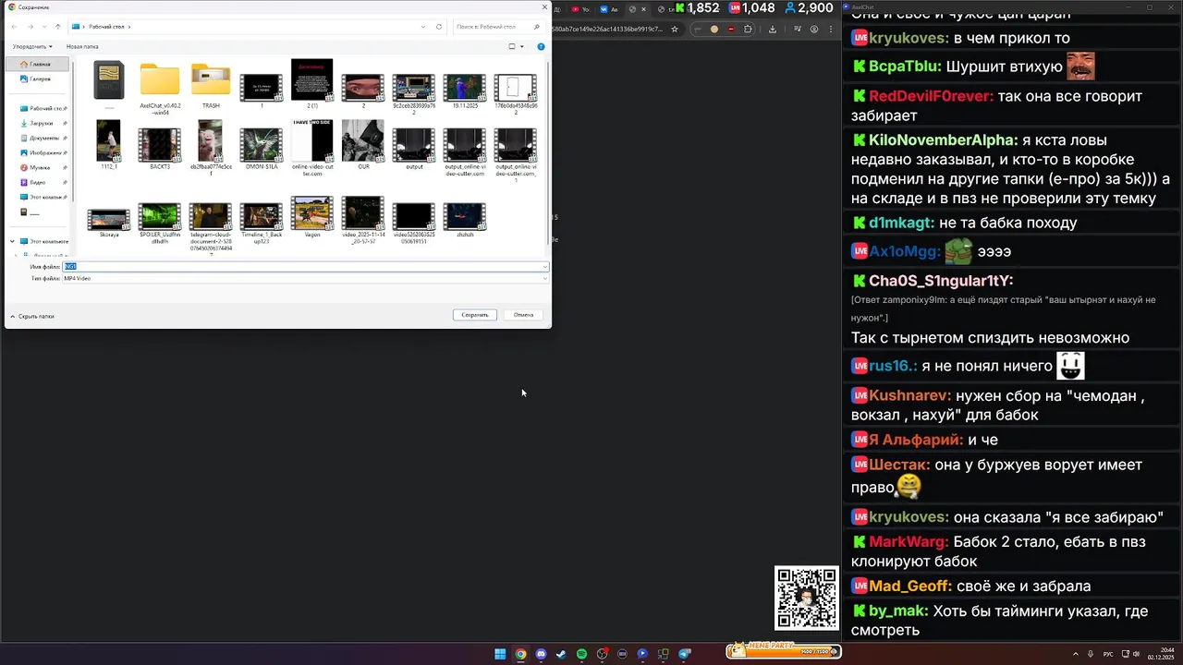Collapse the Этот компьютер tree node
1183x665 pixels.
point(12,241)
